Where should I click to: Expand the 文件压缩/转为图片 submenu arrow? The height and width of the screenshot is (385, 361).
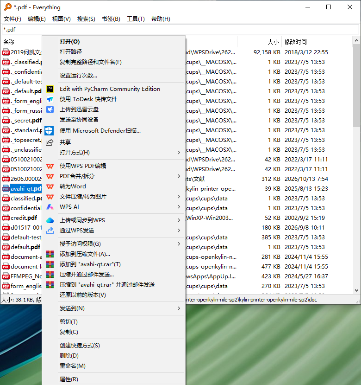pos(179,196)
